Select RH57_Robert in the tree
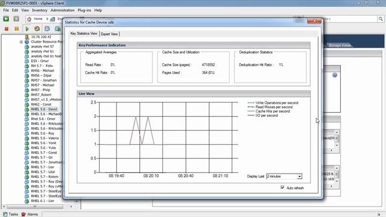386x217 pixels. click(x=41, y=95)
